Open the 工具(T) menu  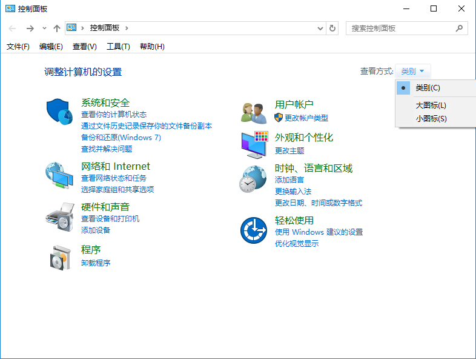118,47
